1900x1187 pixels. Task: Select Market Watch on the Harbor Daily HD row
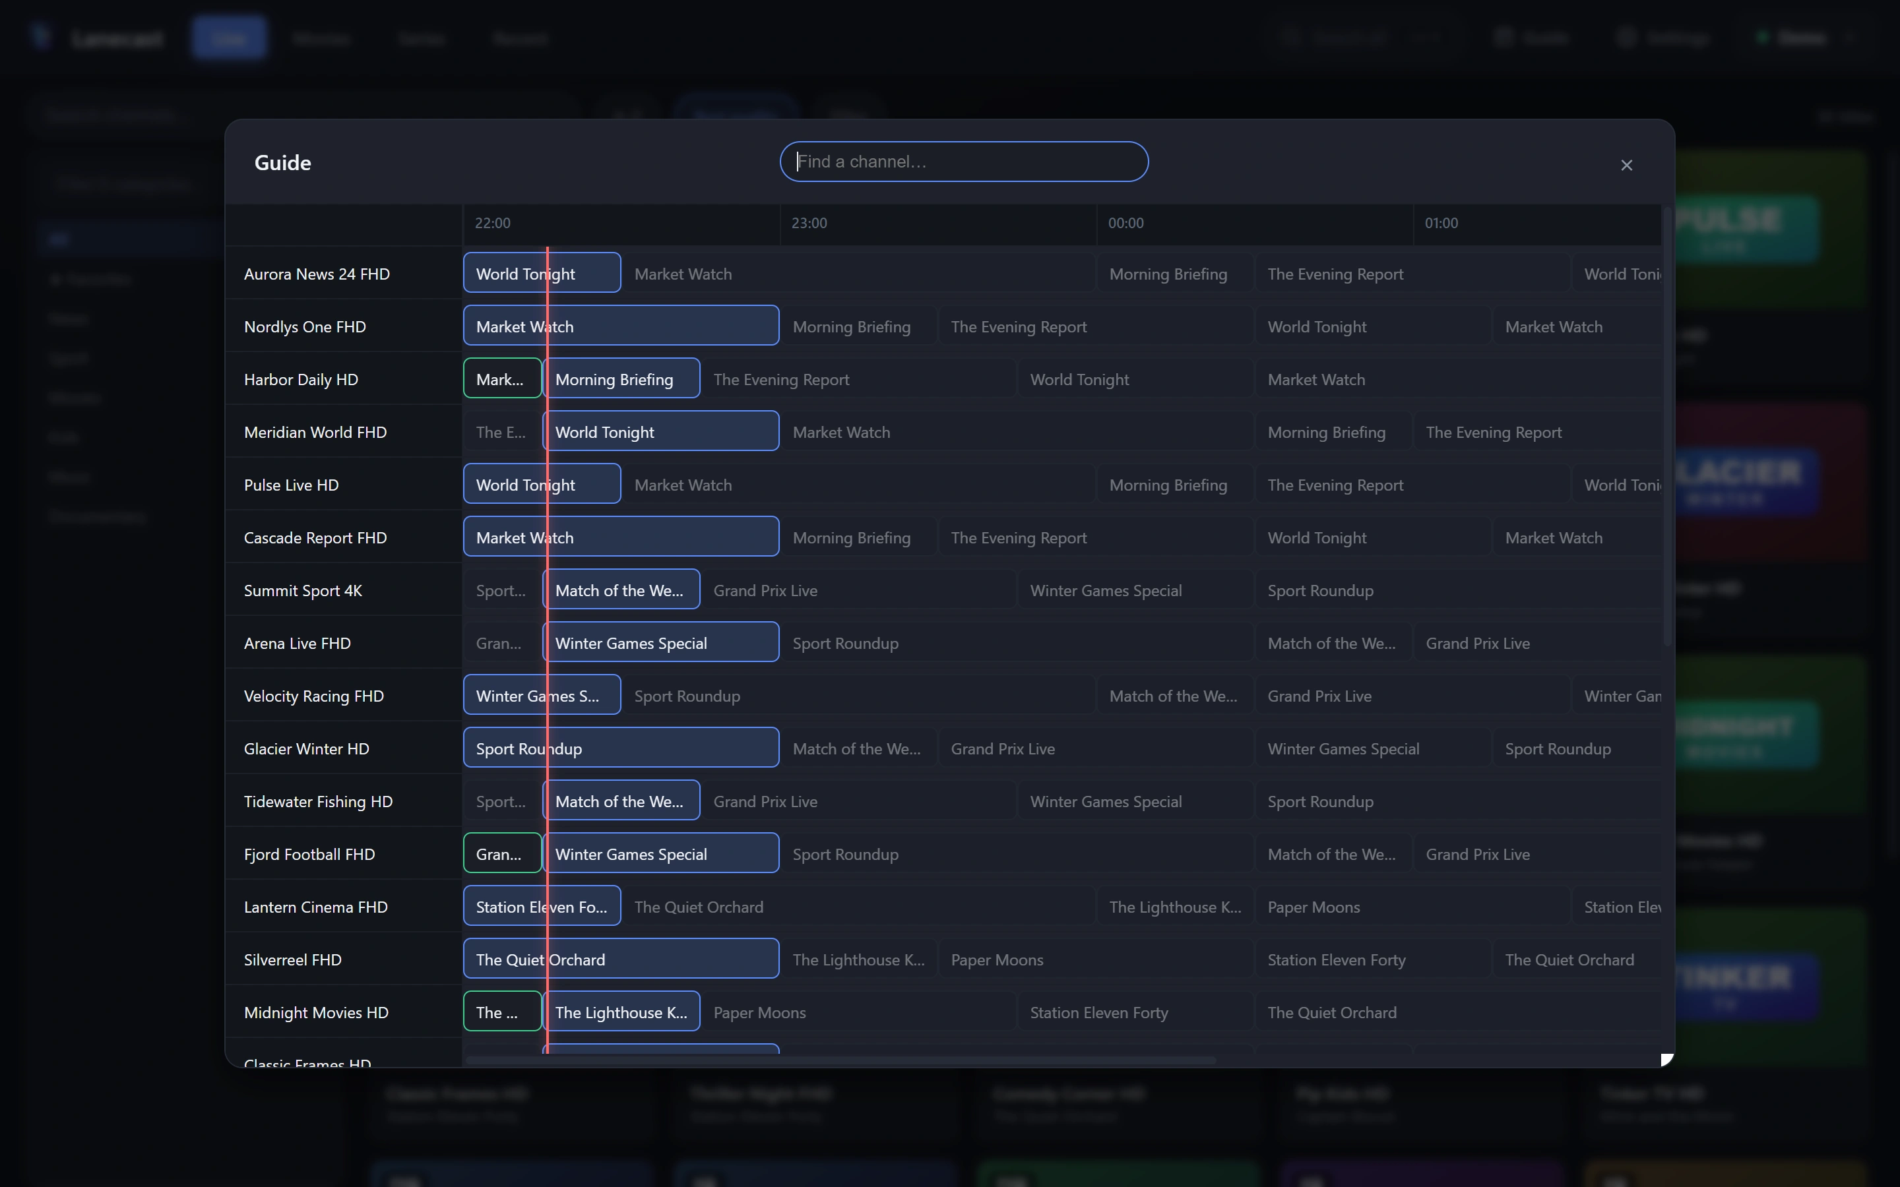coord(1458,379)
